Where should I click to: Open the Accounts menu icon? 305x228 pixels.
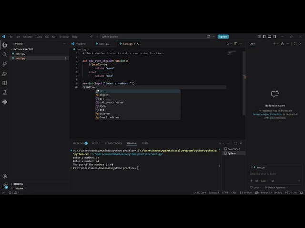(x=5, y=176)
